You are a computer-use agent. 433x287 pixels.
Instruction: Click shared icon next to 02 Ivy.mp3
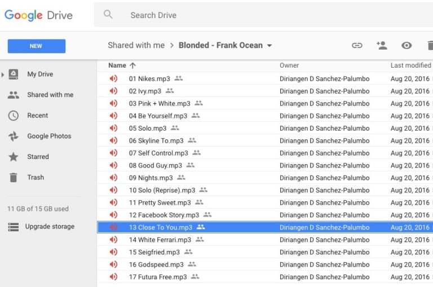click(x=170, y=91)
